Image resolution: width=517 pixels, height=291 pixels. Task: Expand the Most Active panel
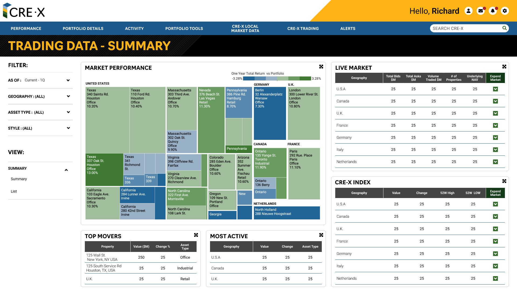click(321, 235)
